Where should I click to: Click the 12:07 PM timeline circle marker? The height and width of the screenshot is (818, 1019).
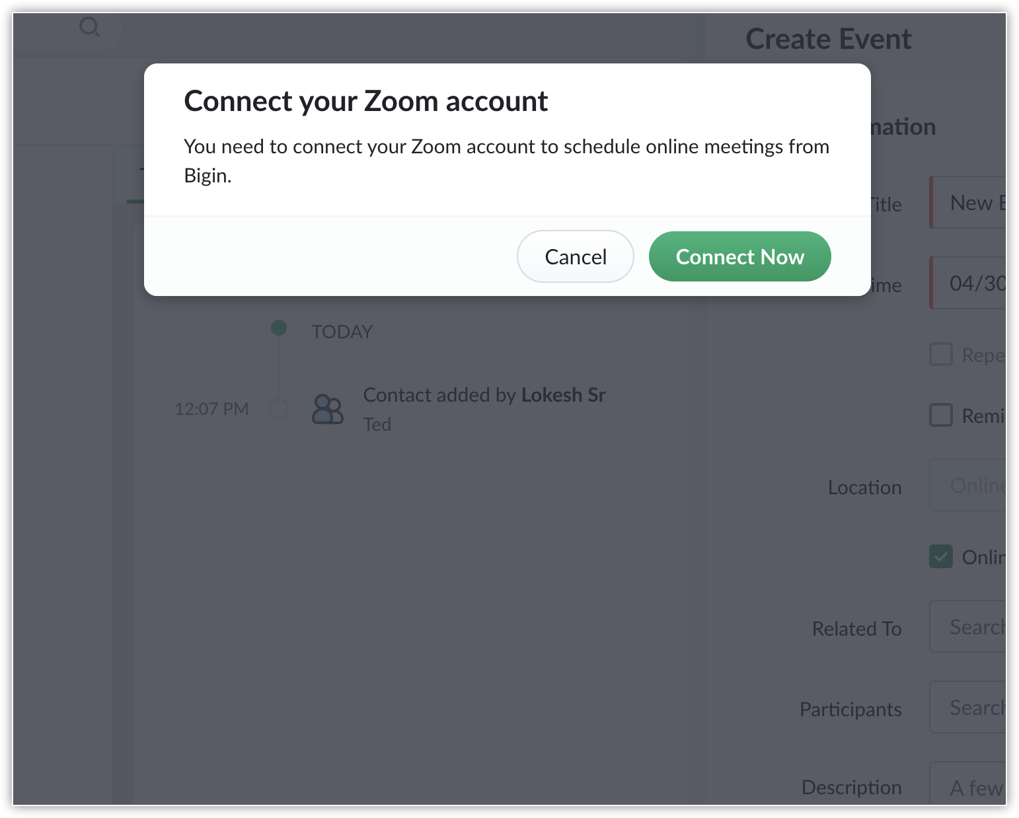point(279,408)
